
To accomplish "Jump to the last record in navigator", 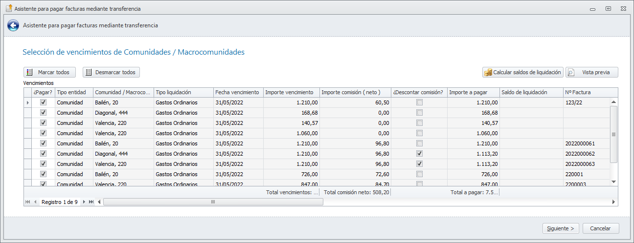I will (x=91, y=202).
